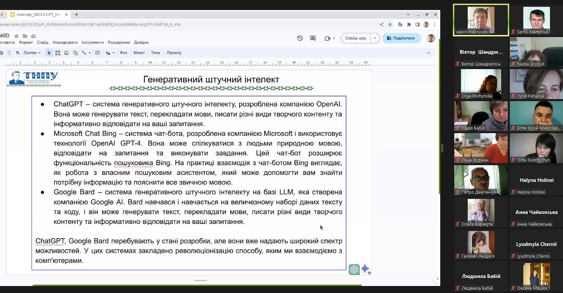
Task: Start the Слайд-шоу presentation
Action: [356, 38]
